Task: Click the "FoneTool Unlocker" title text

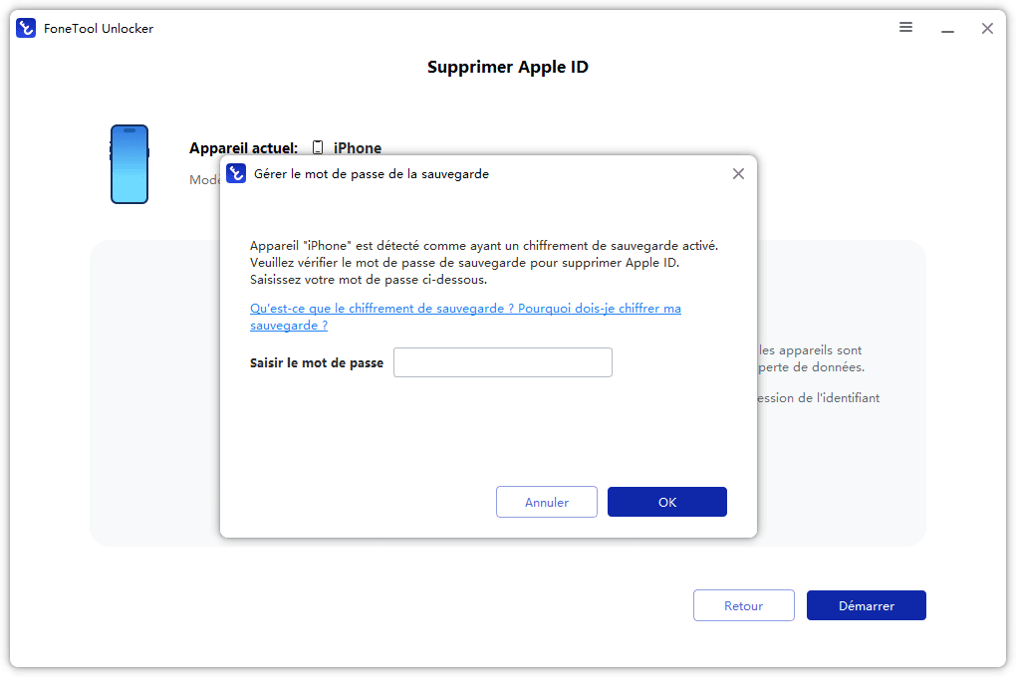Action: click(x=99, y=29)
